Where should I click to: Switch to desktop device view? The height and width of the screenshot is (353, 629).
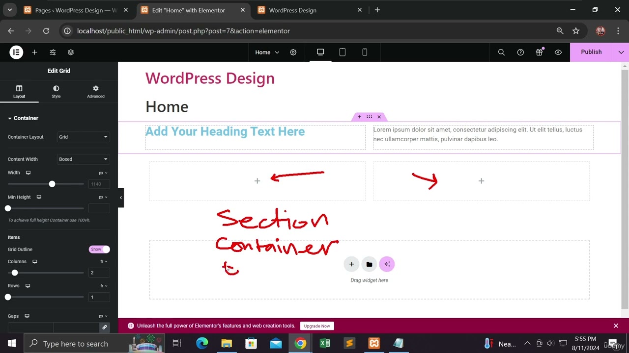[320, 52]
